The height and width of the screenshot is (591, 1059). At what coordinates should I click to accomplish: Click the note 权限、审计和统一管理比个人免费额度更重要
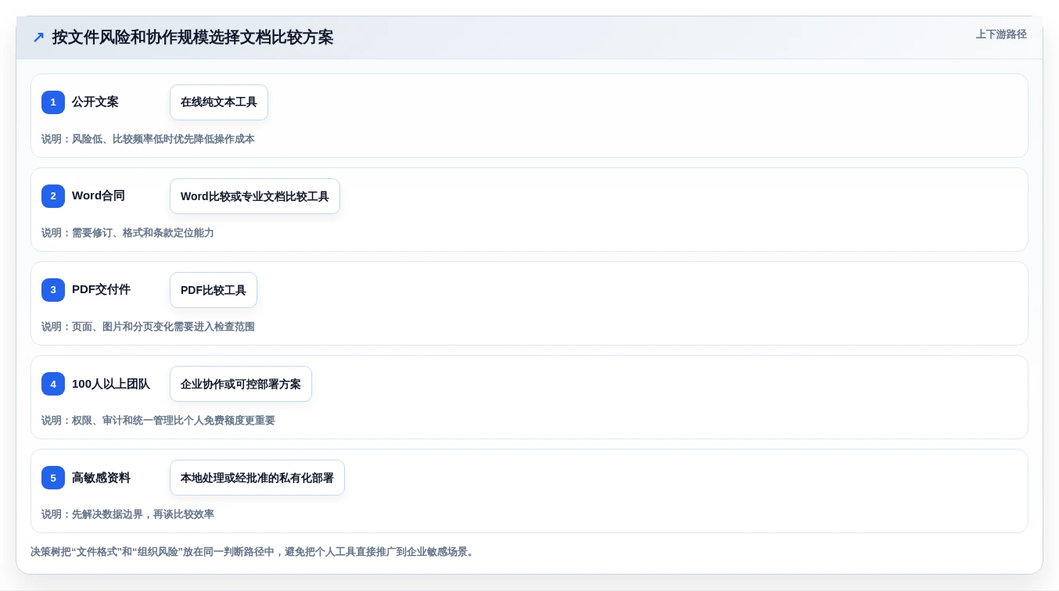(174, 421)
